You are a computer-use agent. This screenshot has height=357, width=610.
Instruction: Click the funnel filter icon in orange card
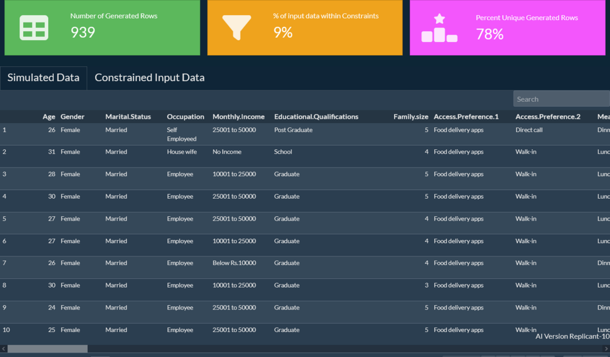point(237,27)
